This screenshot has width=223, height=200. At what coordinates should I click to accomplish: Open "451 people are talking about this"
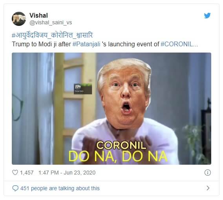(60, 188)
